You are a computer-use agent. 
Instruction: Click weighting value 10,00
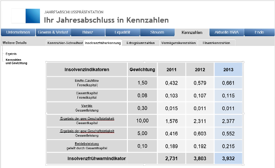[142, 121]
